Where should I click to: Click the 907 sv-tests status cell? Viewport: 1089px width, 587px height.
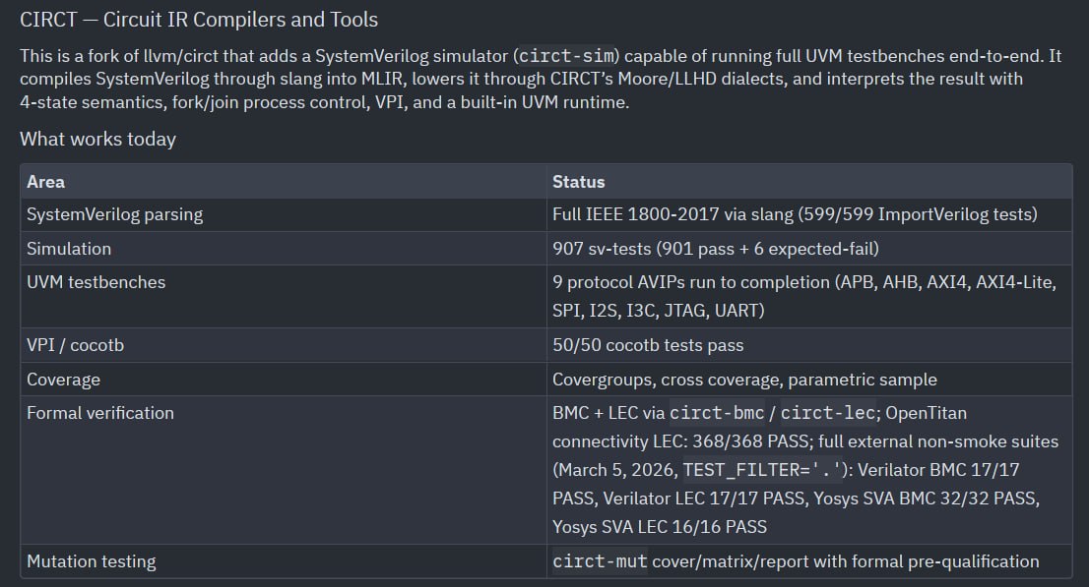716,249
